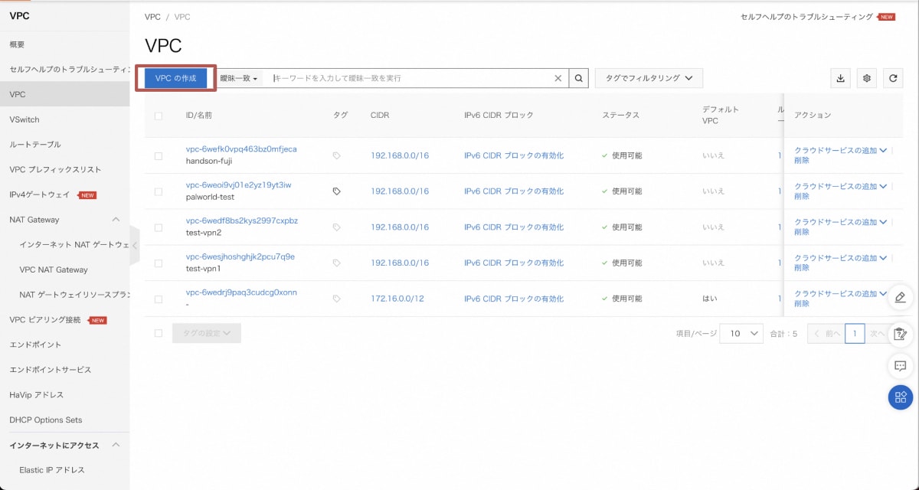Screen dimensions: 919x490
Task: Open the items per page dropdown
Action: click(741, 334)
